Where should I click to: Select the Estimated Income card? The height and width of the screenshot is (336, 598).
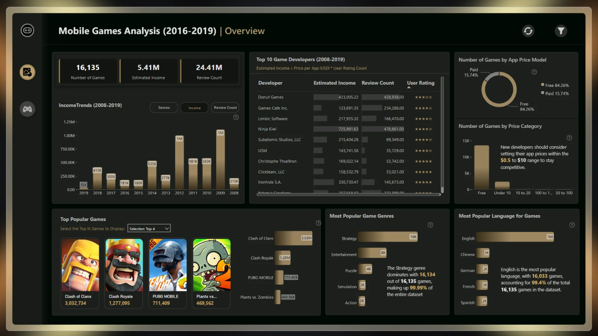point(149,71)
